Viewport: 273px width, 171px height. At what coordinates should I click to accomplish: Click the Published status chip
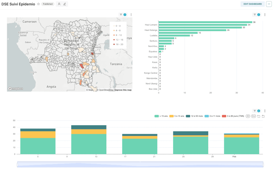pyautogui.click(x=48, y=4)
